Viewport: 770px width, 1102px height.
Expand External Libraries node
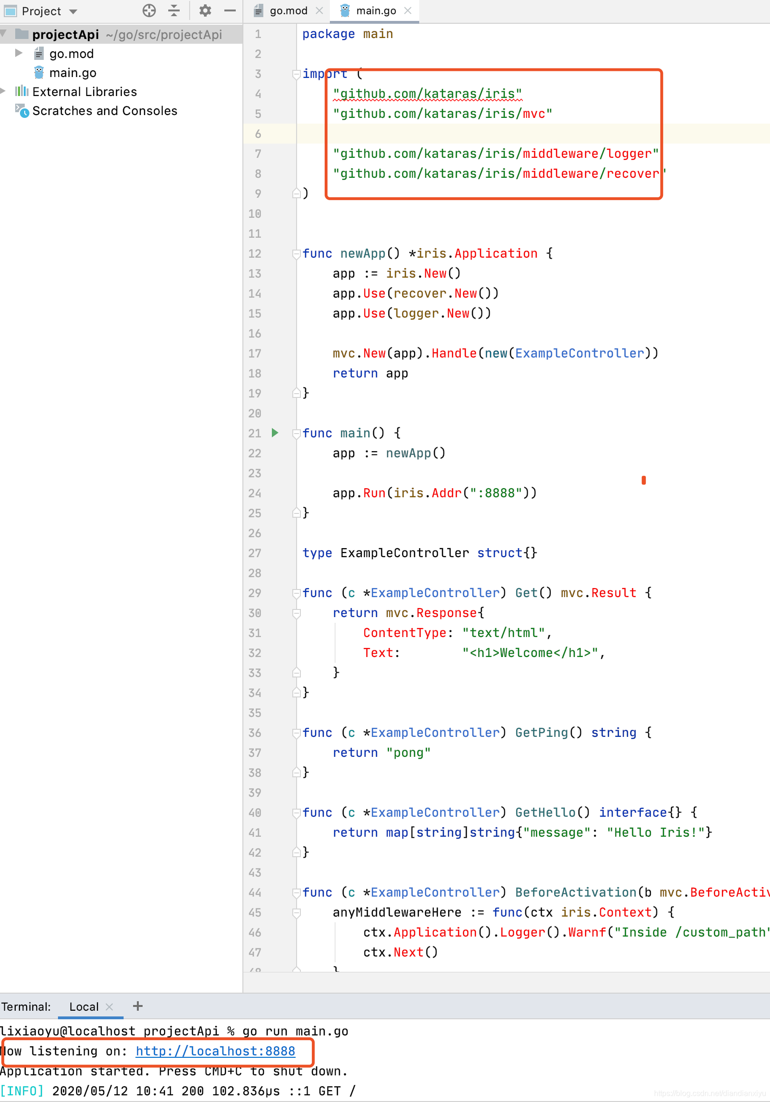(x=3, y=91)
